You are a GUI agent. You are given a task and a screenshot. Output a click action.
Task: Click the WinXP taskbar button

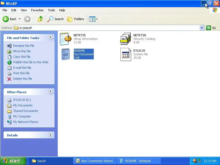coord(51,161)
